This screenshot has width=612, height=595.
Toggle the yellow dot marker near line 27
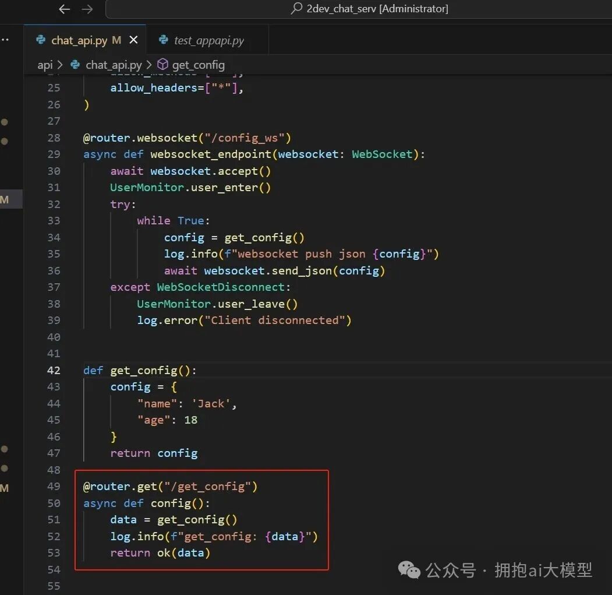click(5, 122)
